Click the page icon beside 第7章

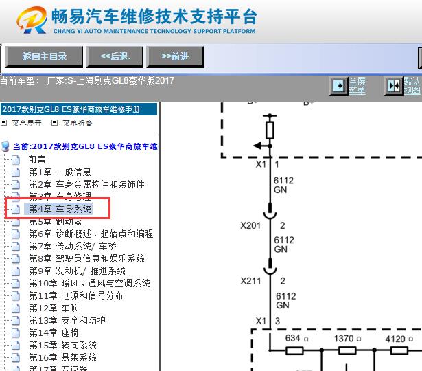pyautogui.click(x=16, y=246)
